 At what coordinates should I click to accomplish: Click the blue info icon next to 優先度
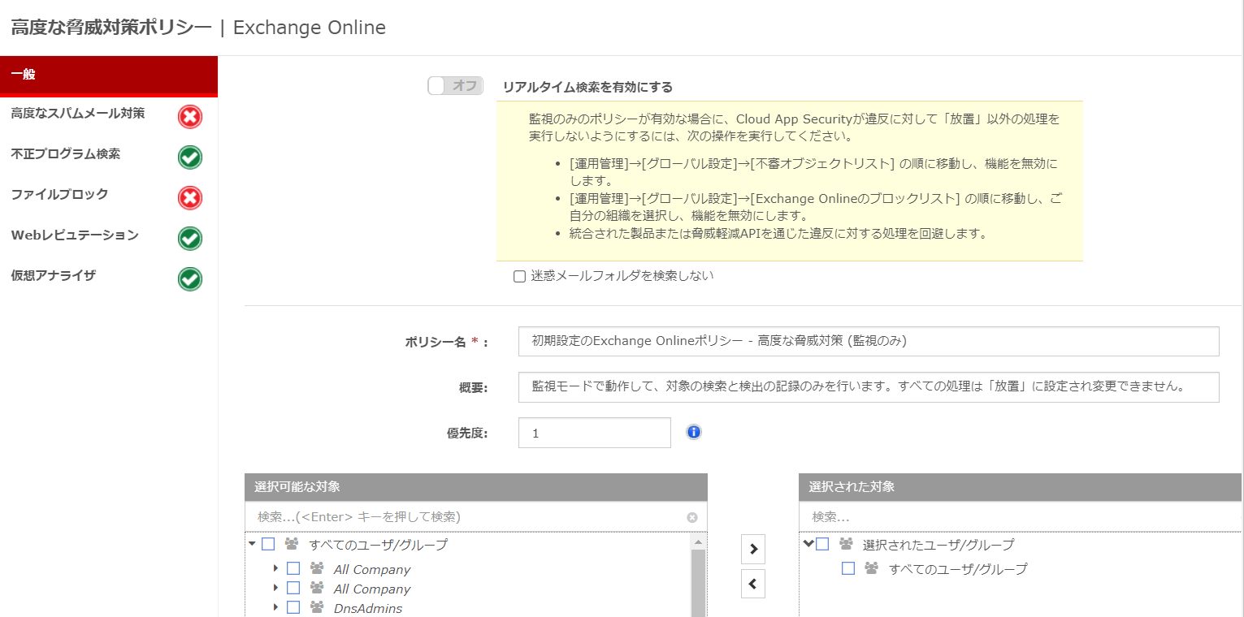(x=693, y=432)
